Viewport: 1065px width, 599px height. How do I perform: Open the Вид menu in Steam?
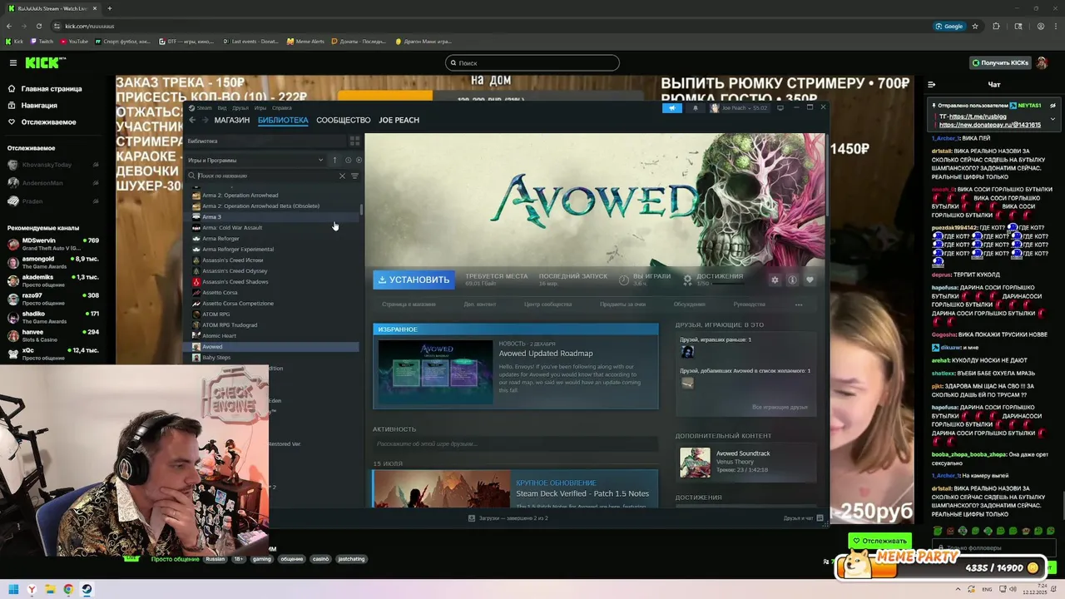tap(222, 107)
